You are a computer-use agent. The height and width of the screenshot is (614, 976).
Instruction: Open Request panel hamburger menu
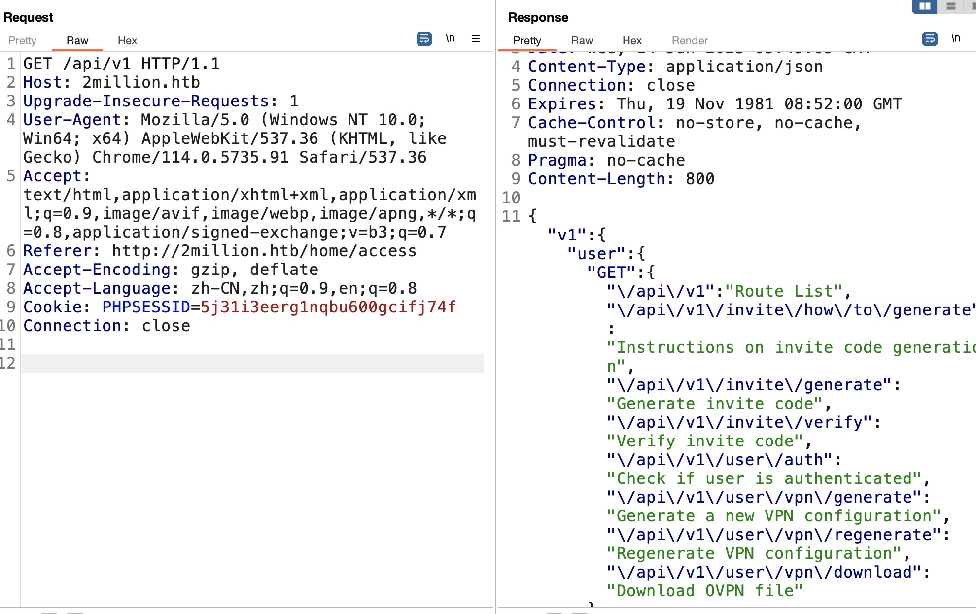(x=476, y=38)
